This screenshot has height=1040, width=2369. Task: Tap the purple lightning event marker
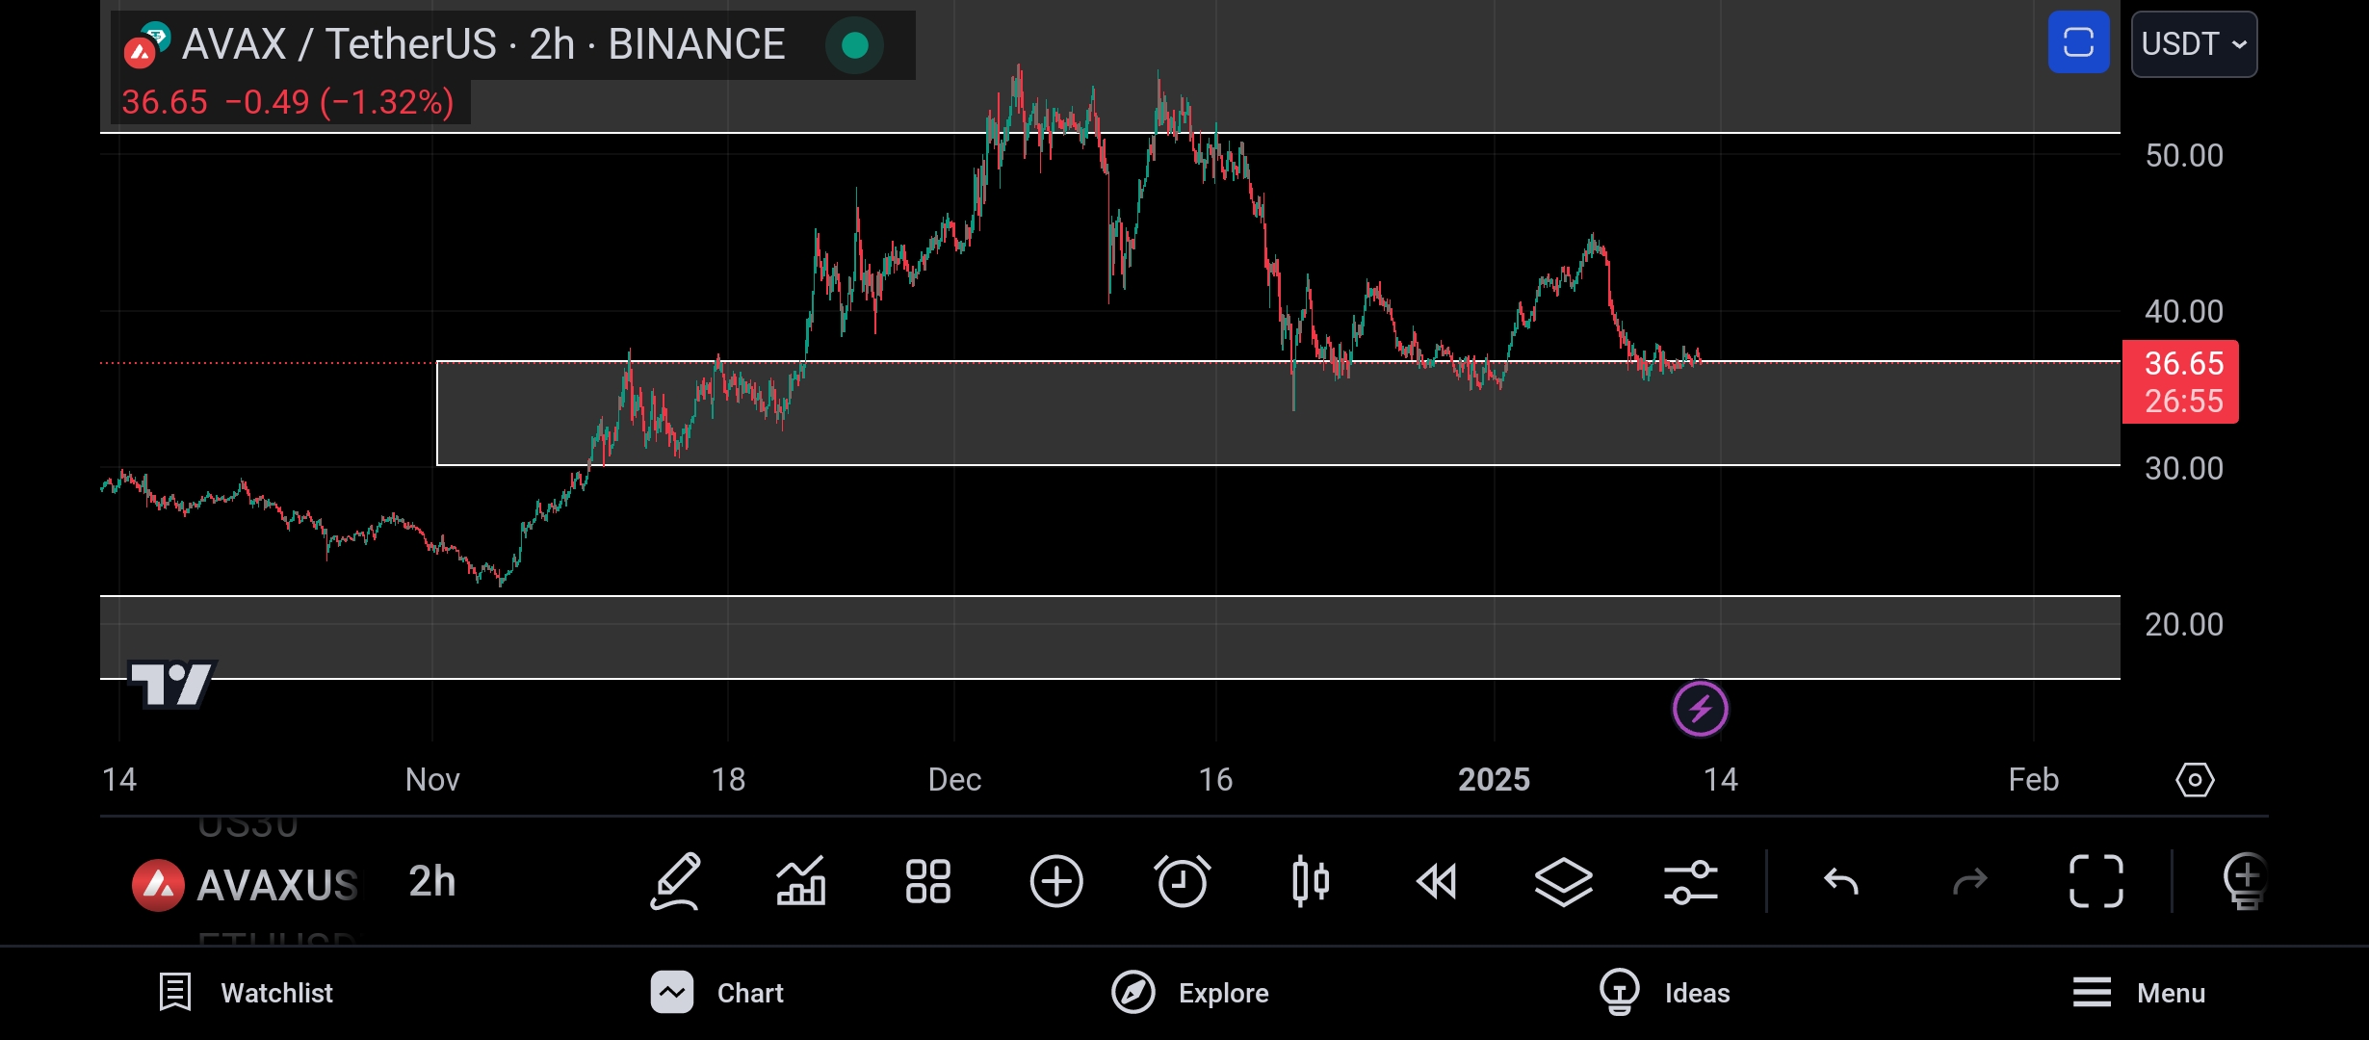[1701, 710]
